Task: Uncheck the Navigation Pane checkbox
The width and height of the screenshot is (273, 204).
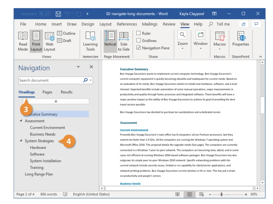Action: [x=138, y=48]
